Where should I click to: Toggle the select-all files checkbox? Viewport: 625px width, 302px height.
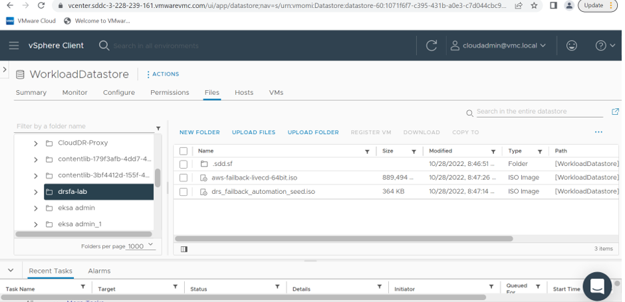[184, 151]
